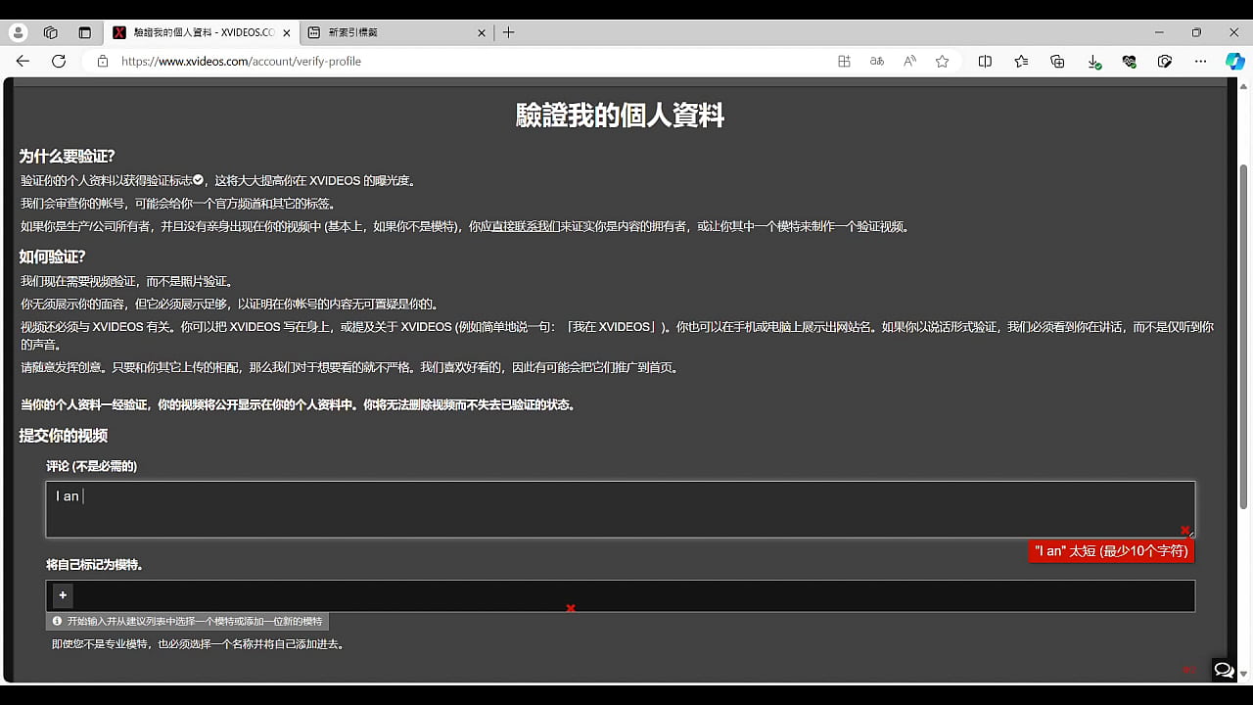Click the 开始输入并从建议列表中选择 hint text

(x=195, y=622)
